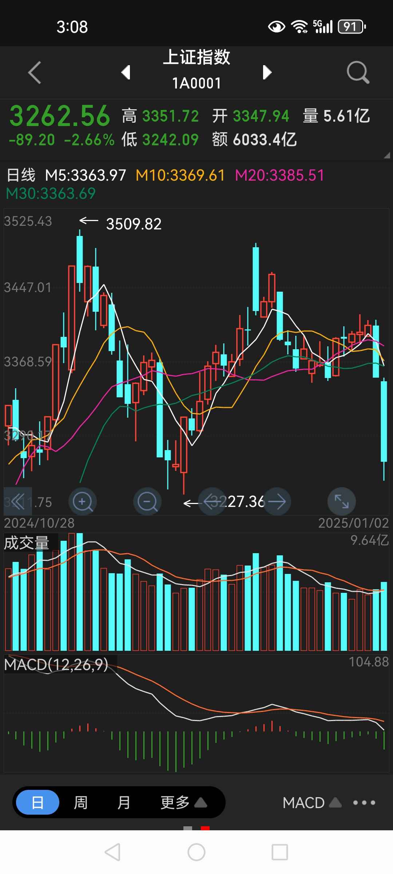Zoom out chart with minus magnifier
393x874 pixels.
tap(147, 501)
